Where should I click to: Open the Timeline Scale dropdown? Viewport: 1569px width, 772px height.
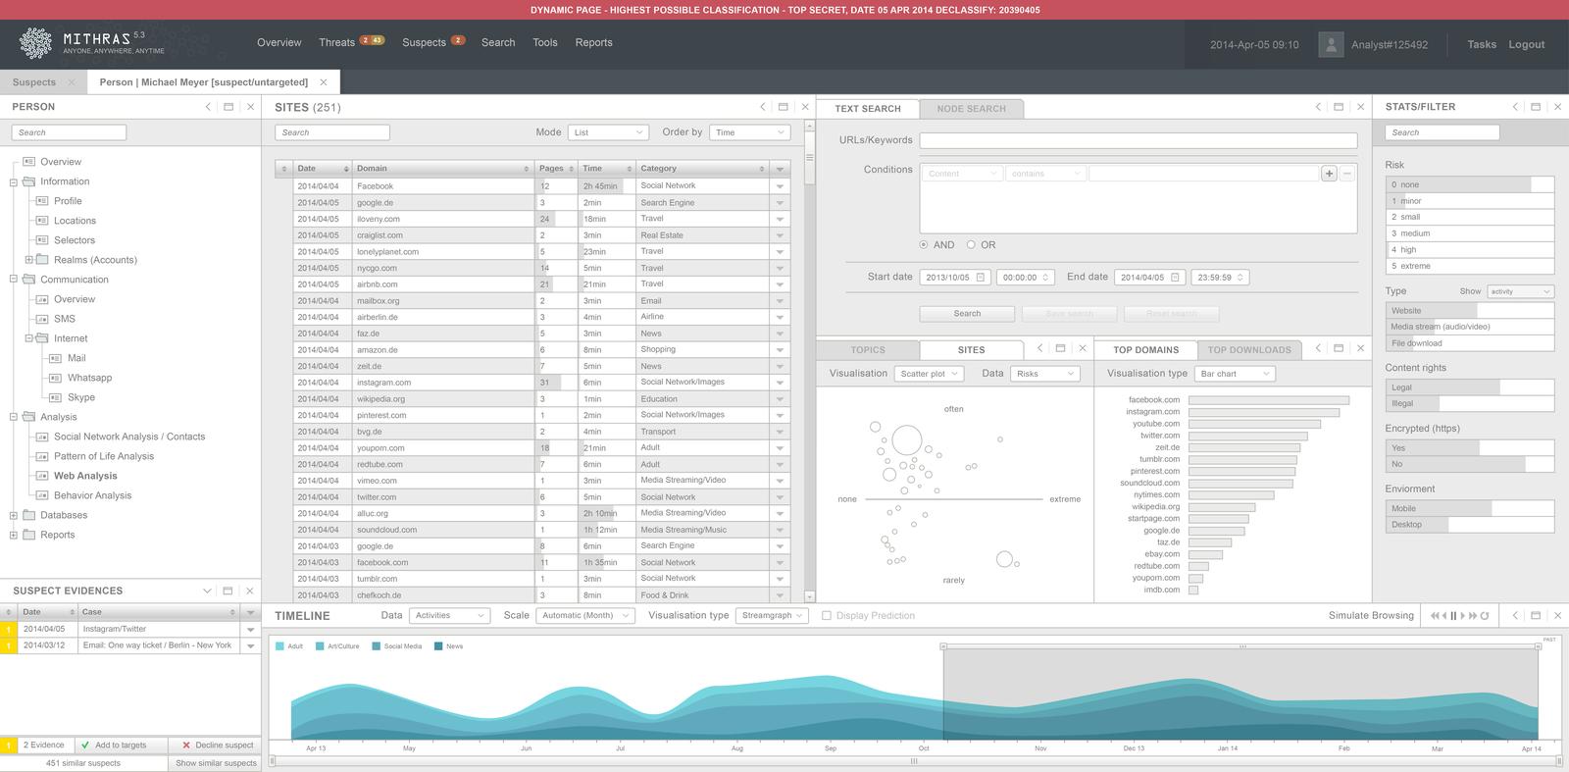click(585, 616)
